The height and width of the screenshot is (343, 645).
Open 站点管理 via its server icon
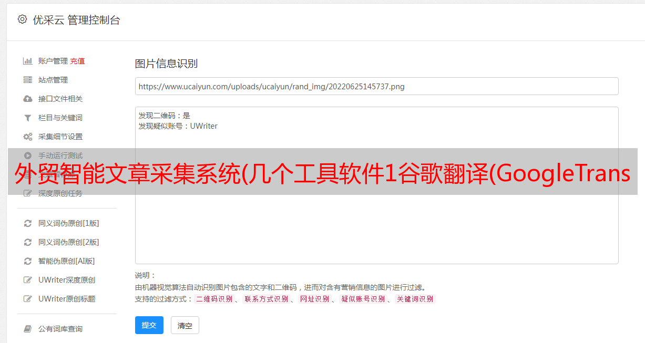[x=28, y=80]
